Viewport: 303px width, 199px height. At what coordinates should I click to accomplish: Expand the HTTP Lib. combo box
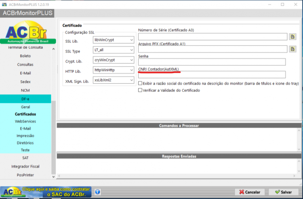(114, 70)
